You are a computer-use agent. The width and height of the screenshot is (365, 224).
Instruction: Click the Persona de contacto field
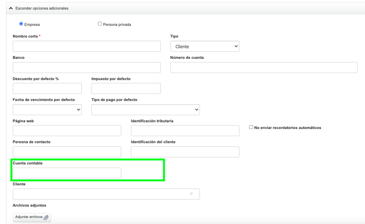(67, 152)
